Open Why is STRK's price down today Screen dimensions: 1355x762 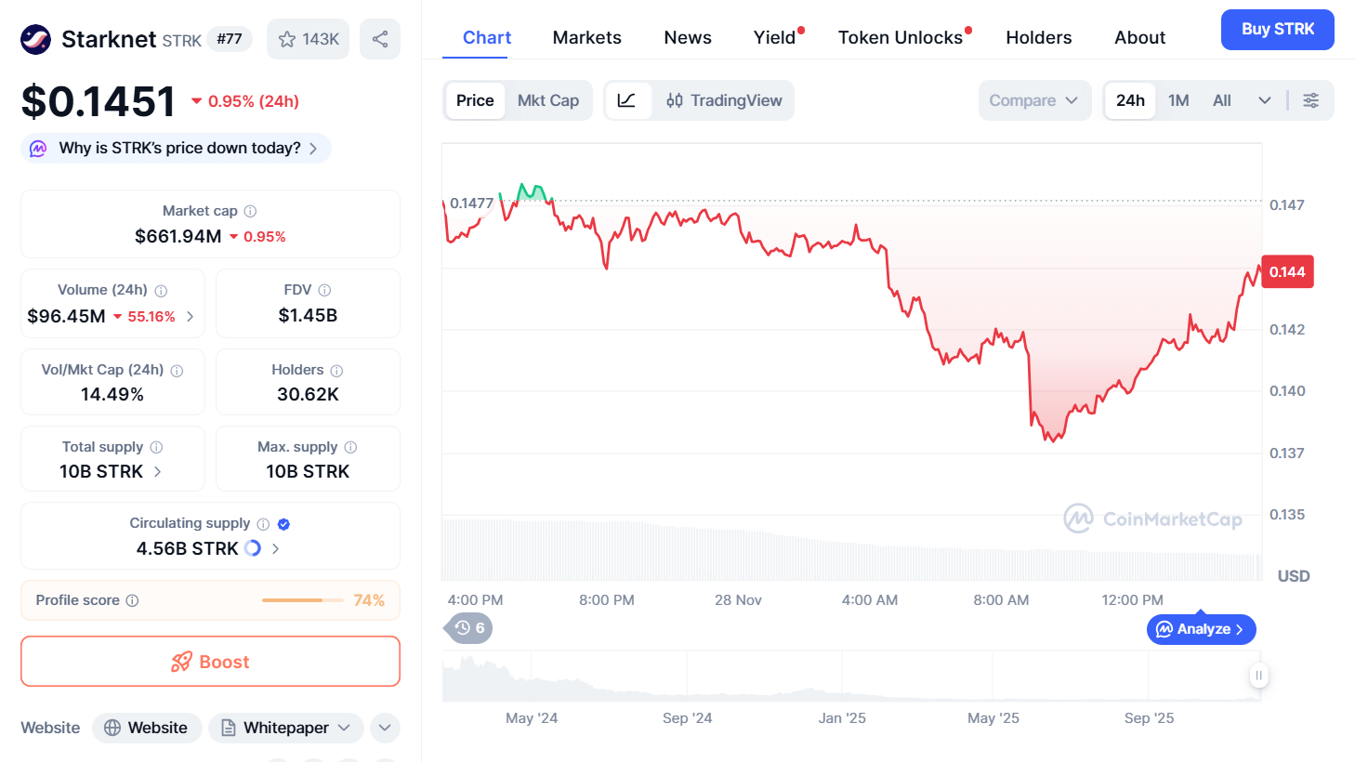coord(175,148)
